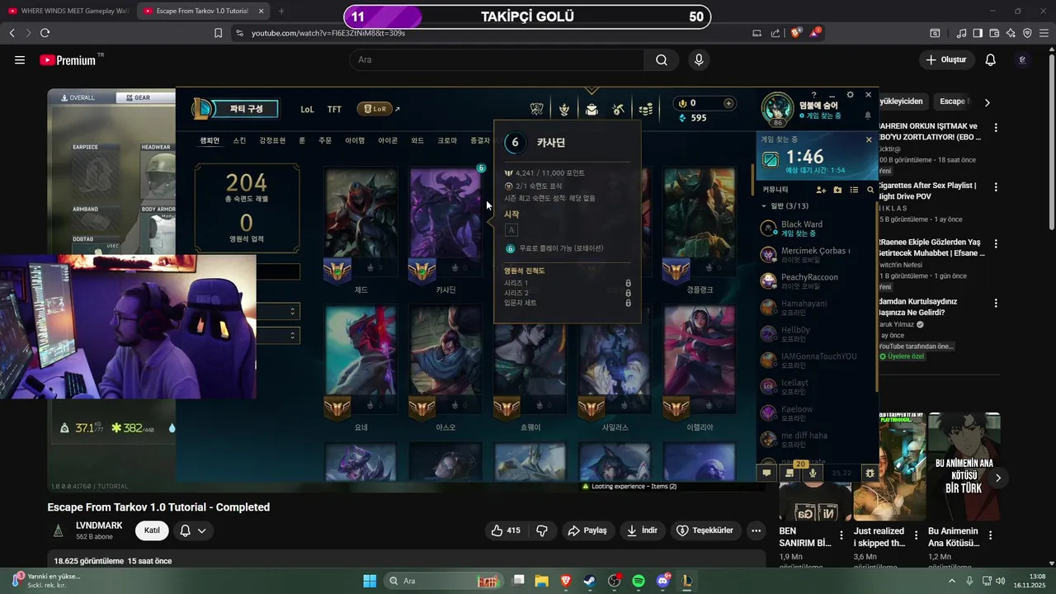Add friend icon in community panel
Image resolution: width=1056 pixels, height=594 pixels.
(821, 190)
